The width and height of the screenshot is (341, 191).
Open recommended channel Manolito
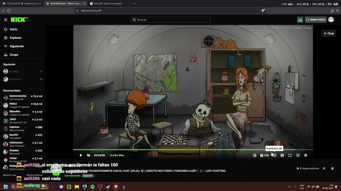click(23, 113)
